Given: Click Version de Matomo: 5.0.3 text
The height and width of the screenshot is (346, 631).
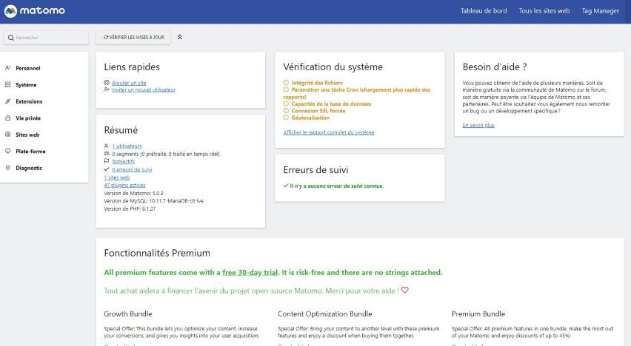Looking at the screenshot, I should [133, 193].
